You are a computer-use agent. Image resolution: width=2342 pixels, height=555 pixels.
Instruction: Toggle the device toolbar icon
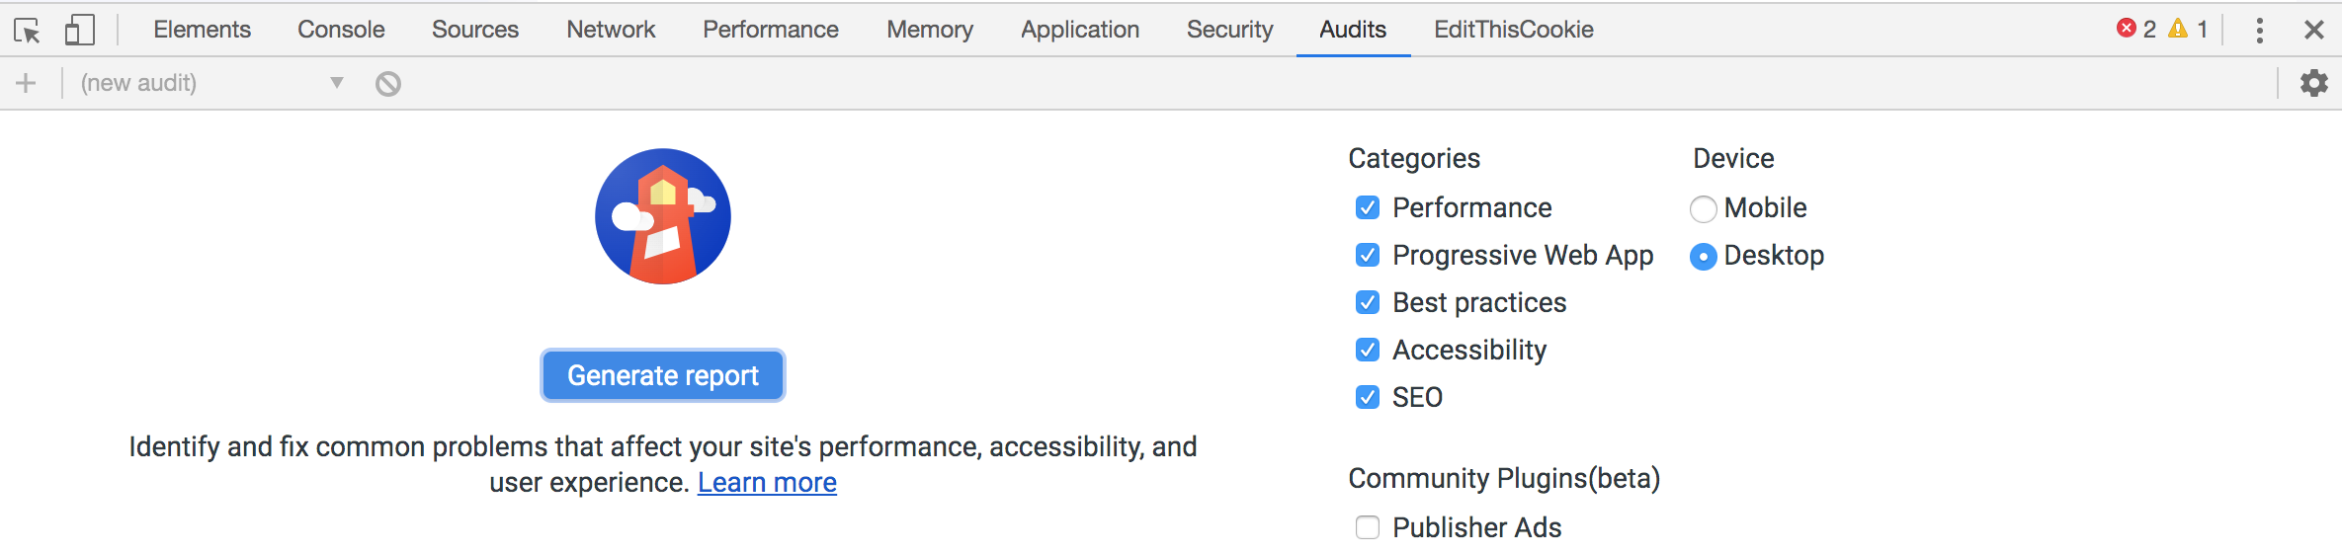point(80,30)
